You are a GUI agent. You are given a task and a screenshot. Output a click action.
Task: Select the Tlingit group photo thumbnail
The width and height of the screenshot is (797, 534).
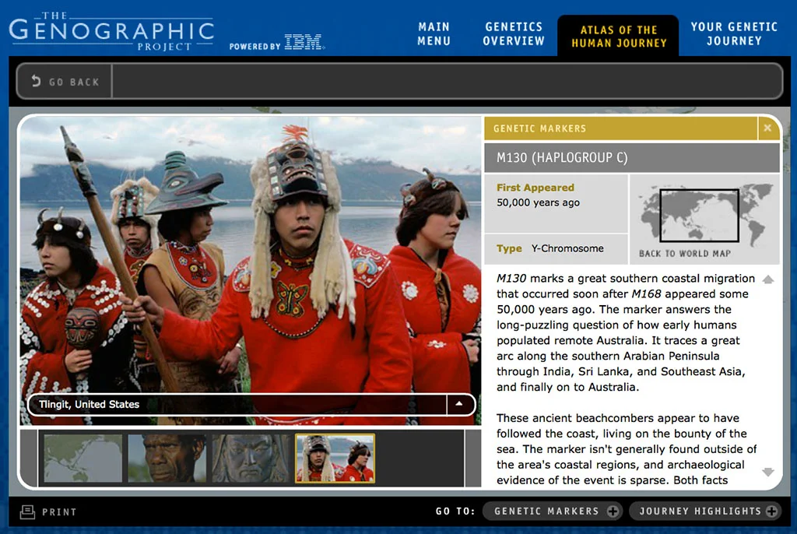[335, 458]
